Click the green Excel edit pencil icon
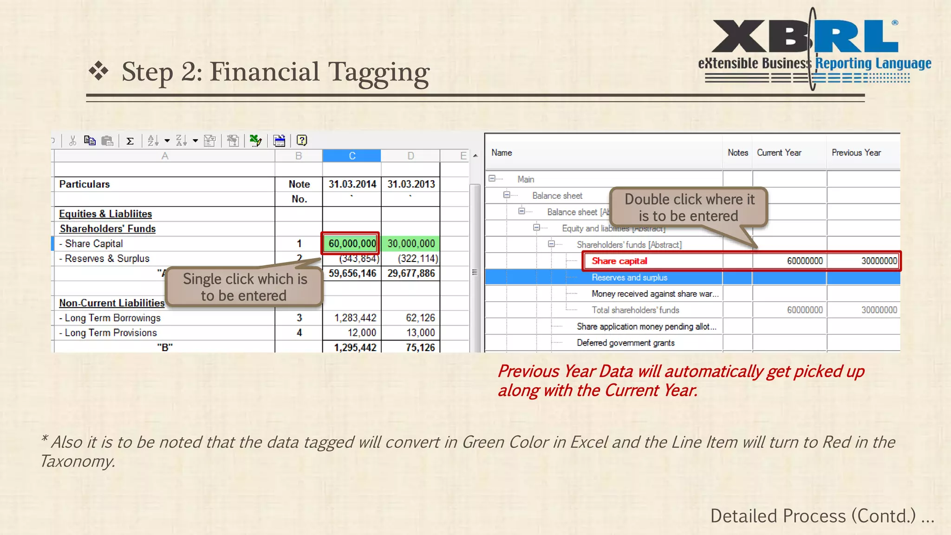Screen dimensions: 951x535 (256, 141)
